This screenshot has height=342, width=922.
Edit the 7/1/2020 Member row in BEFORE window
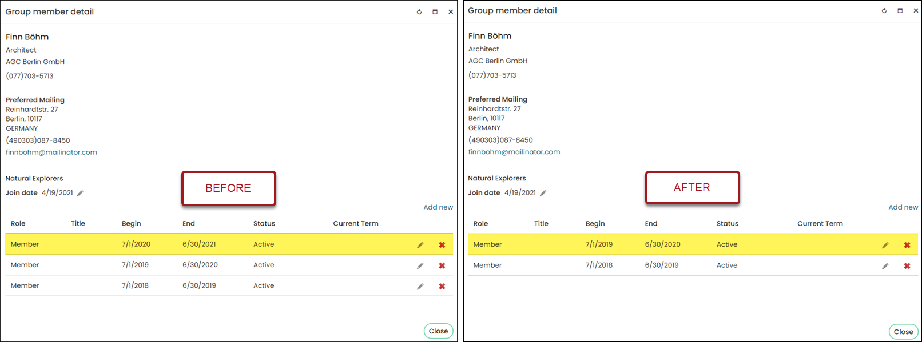pos(420,245)
